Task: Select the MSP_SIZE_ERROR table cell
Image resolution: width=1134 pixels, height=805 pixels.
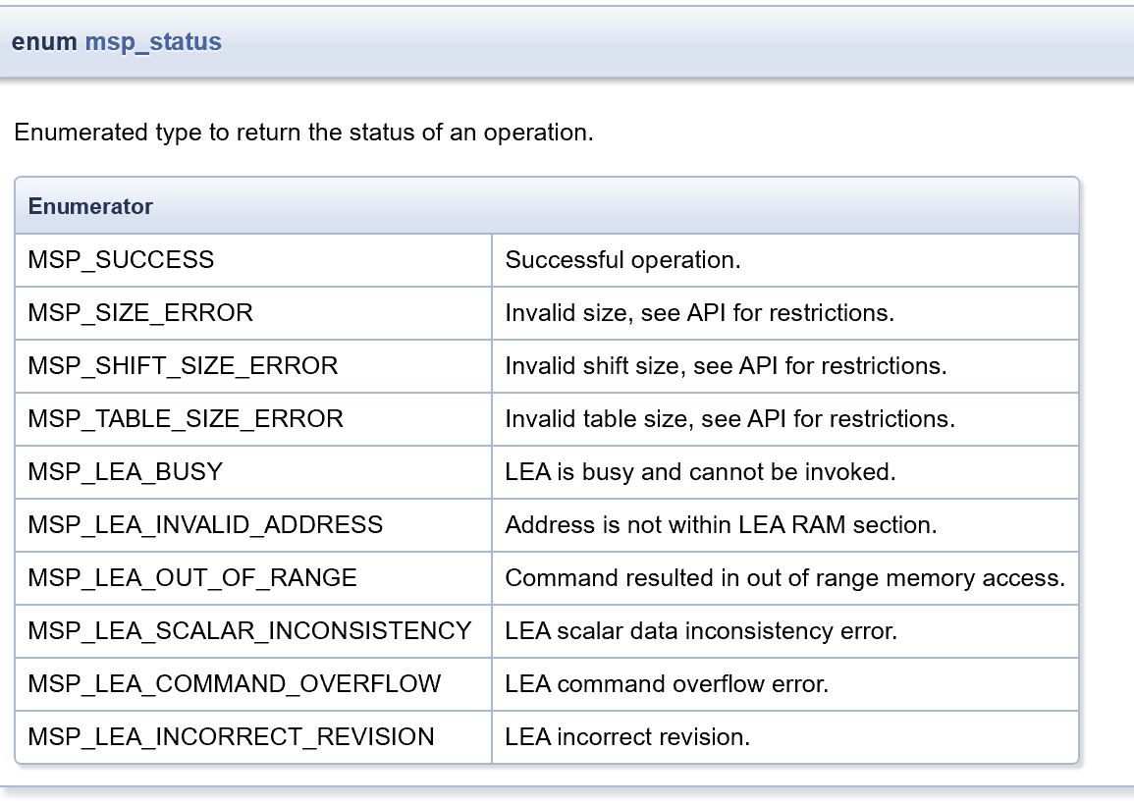Action: tap(140, 313)
